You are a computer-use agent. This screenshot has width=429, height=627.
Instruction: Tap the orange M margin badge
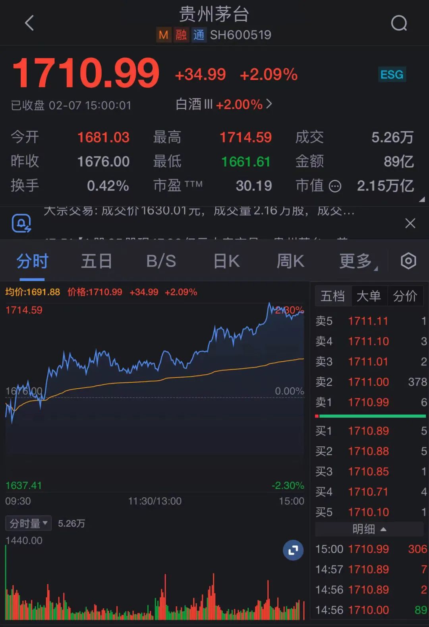[x=163, y=35]
